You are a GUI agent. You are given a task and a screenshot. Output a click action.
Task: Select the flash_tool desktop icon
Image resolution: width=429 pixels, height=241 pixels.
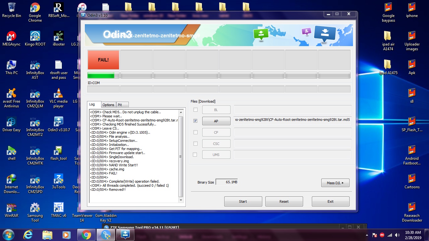(59, 153)
